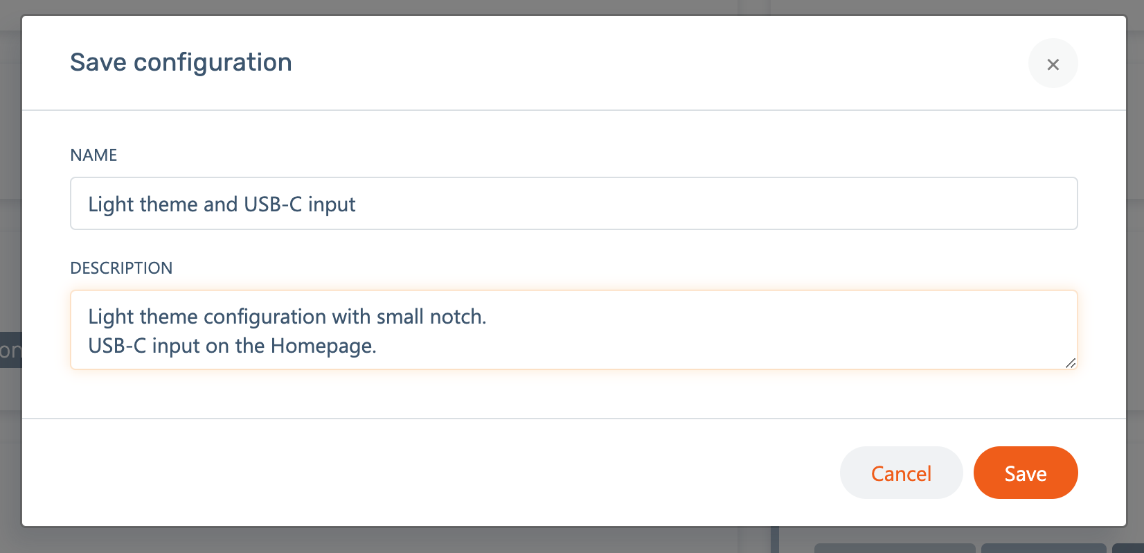Click the NAME field label
This screenshot has width=1144, height=553.
[93, 155]
